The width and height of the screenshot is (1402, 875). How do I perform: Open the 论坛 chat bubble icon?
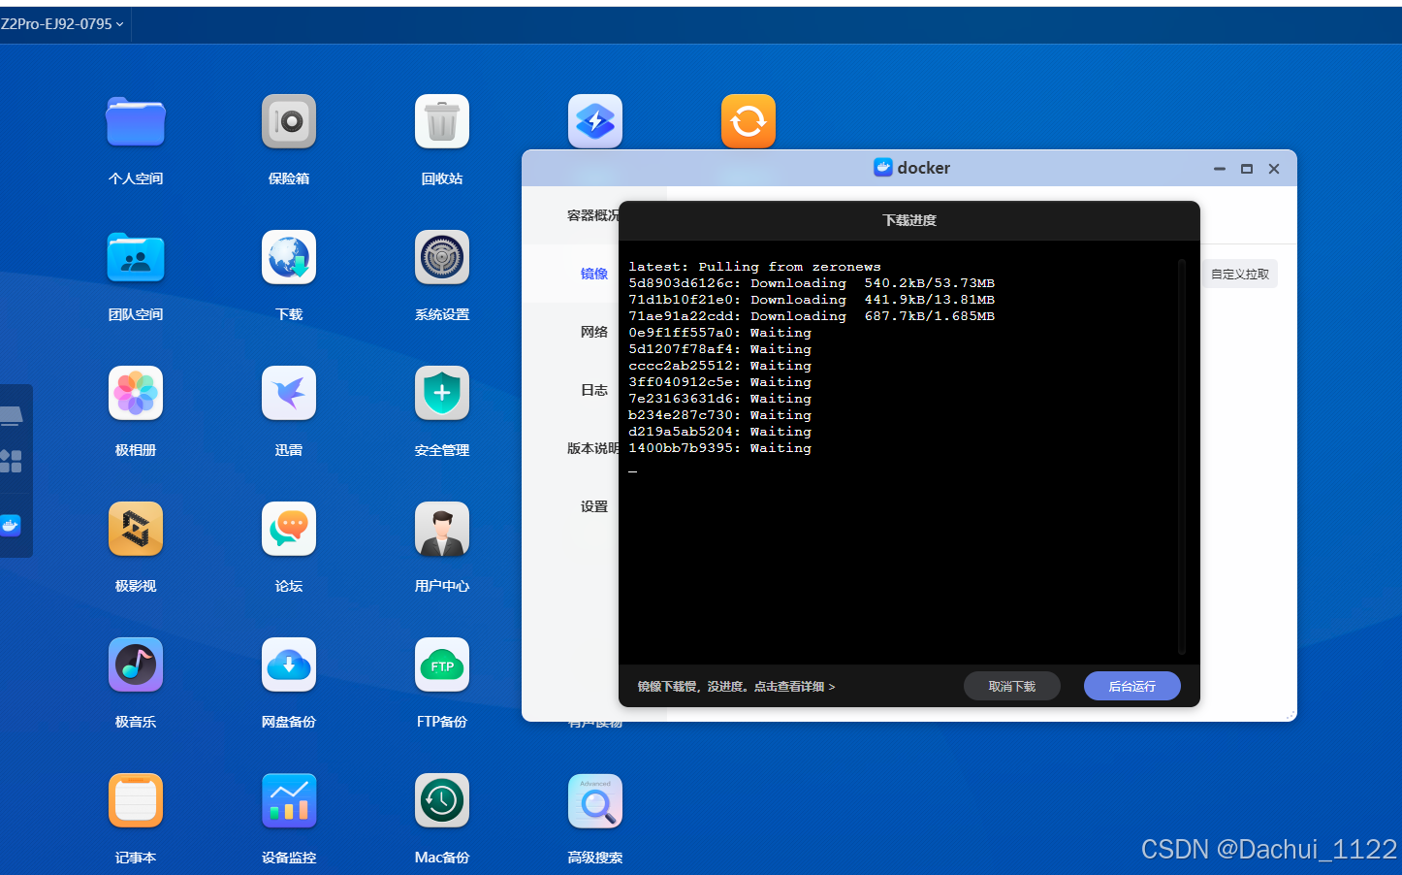click(x=289, y=529)
